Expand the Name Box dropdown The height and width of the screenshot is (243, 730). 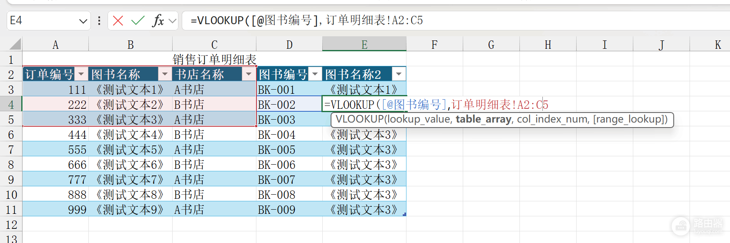[83, 21]
